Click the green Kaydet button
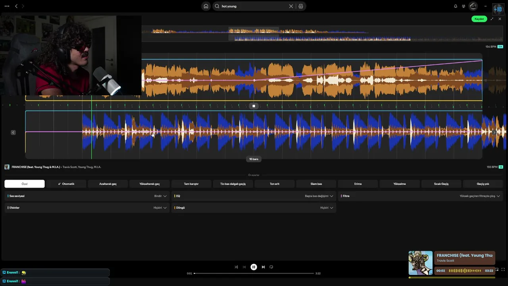508x286 pixels. point(479,19)
